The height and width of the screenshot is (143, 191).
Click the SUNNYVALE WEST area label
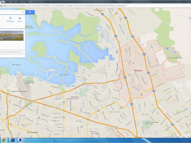24,126
